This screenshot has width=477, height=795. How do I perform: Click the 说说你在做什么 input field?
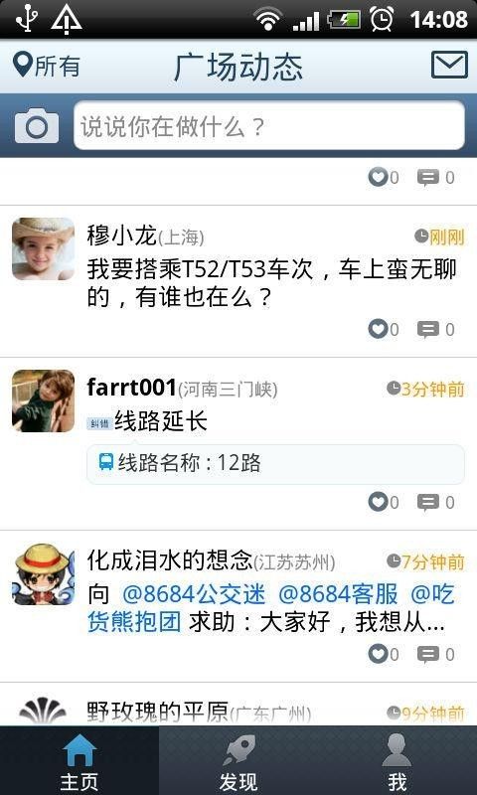tap(269, 126)
